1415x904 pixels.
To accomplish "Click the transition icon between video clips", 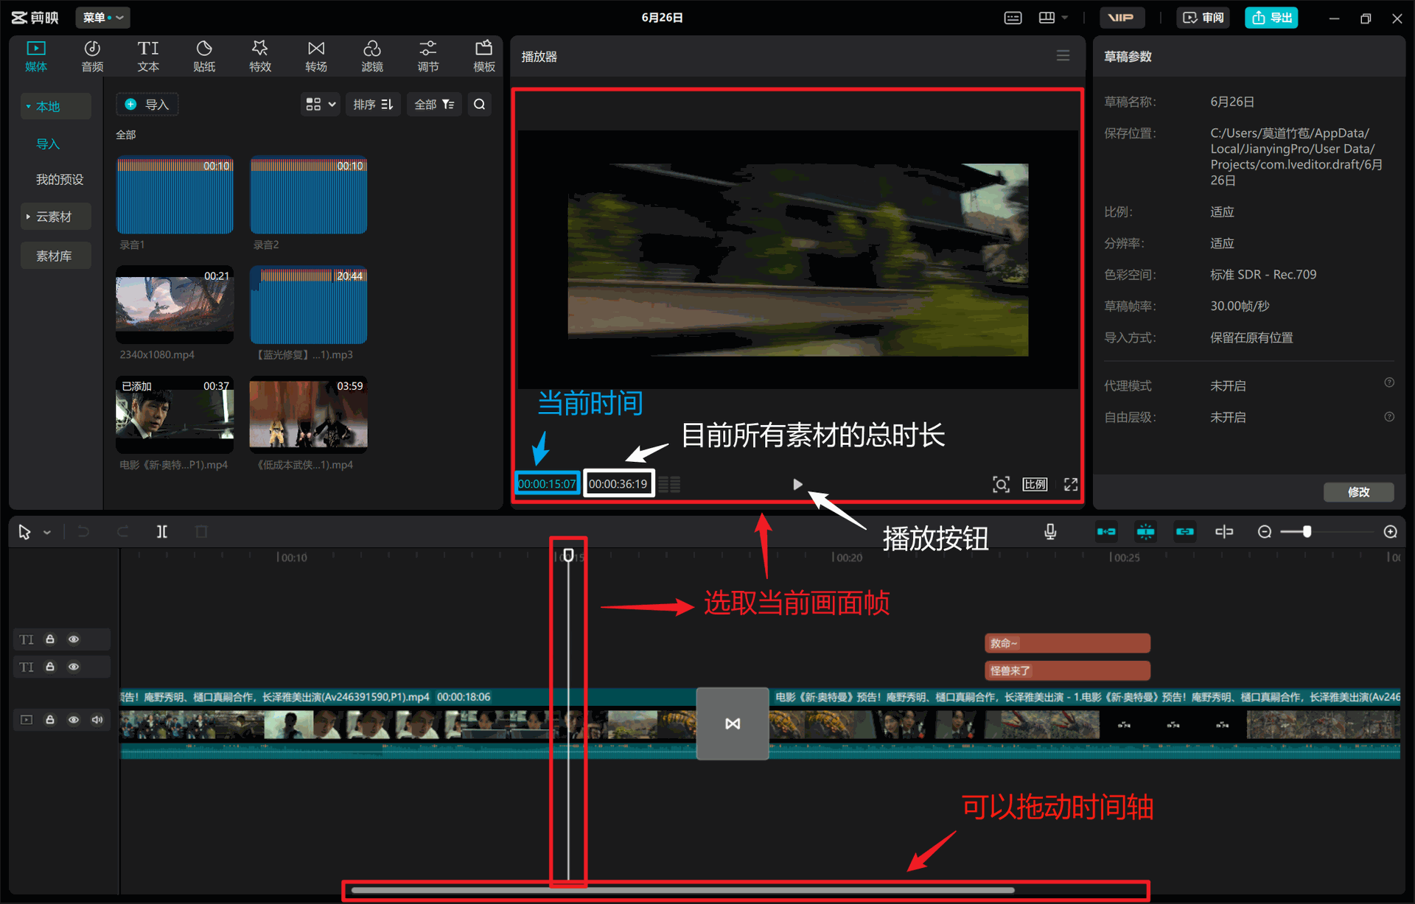I will (x=733, y=723).
